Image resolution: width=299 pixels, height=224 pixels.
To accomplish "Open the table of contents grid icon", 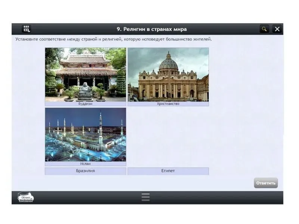I will coord(26,29).
